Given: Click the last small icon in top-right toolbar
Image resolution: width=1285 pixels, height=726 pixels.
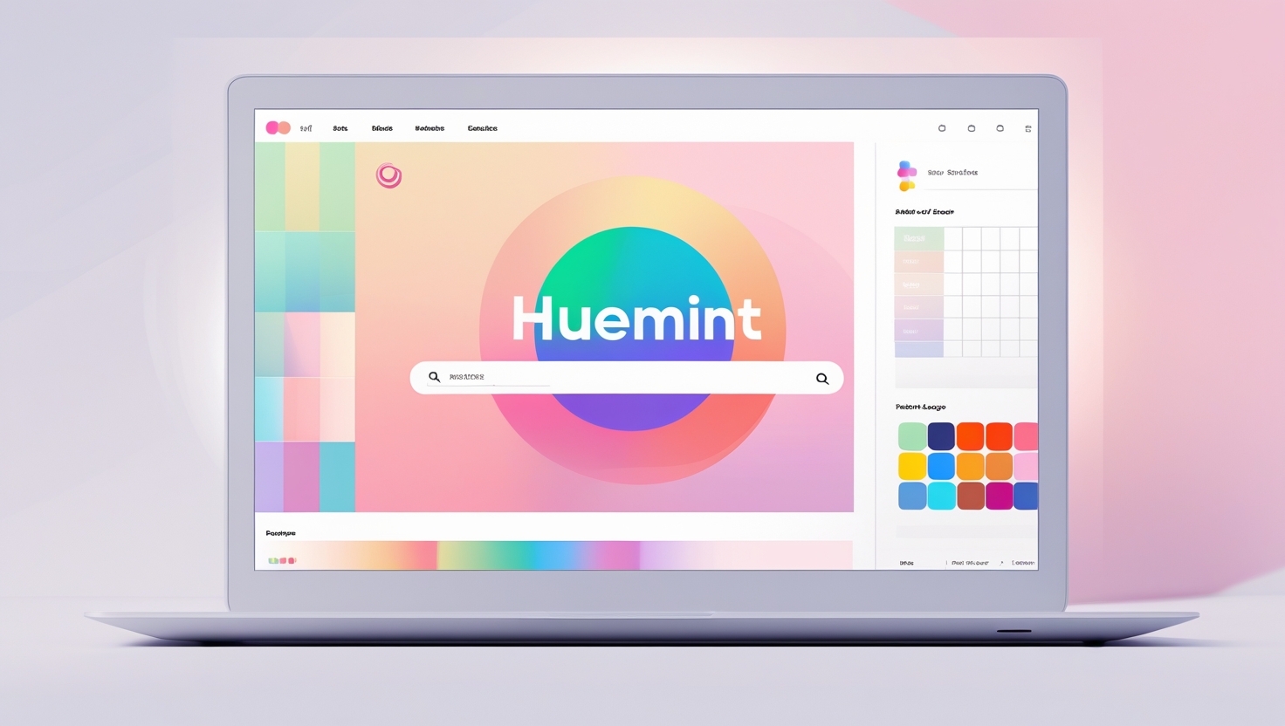Looking at the screenshot, I should tap(1028, 128).
